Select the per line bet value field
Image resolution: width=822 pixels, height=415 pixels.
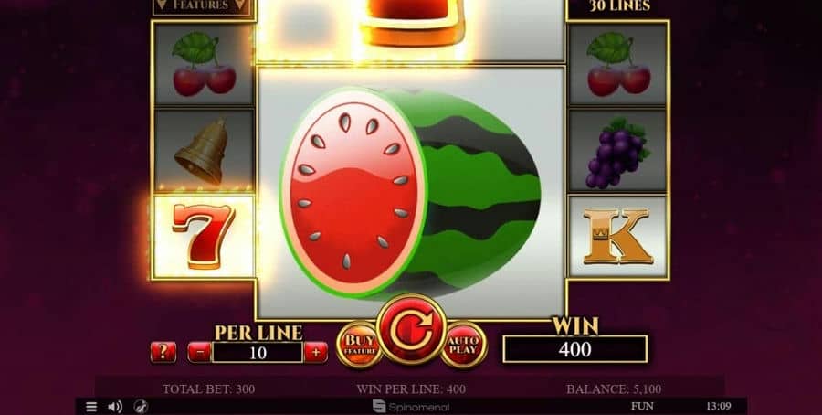pos(258,353)
